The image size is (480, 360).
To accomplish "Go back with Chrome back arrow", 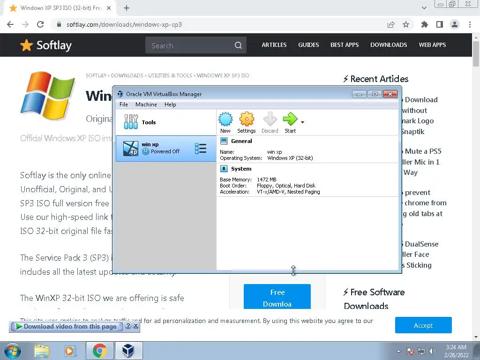I will tap(10, 24).
